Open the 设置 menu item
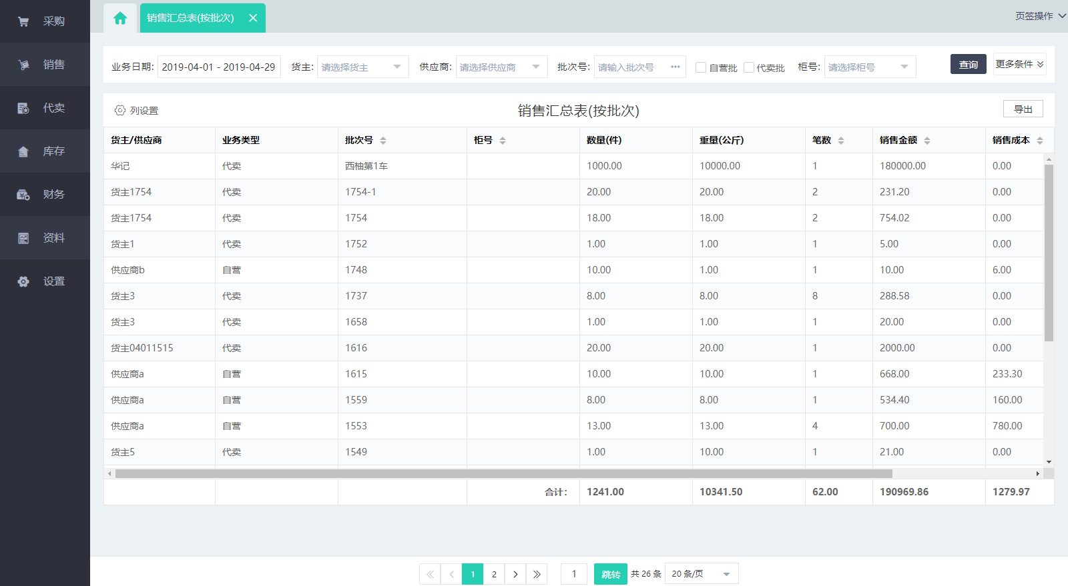The height and width of the screenshot is (586, 1068). (x=45, y=281)
